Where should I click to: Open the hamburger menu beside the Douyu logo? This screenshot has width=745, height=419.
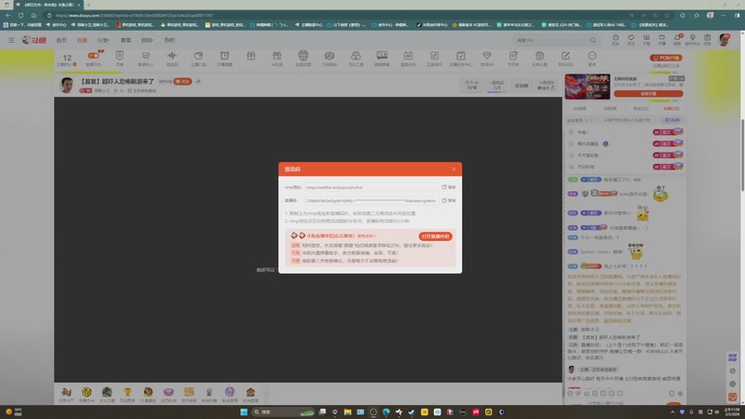click(11, 40)
